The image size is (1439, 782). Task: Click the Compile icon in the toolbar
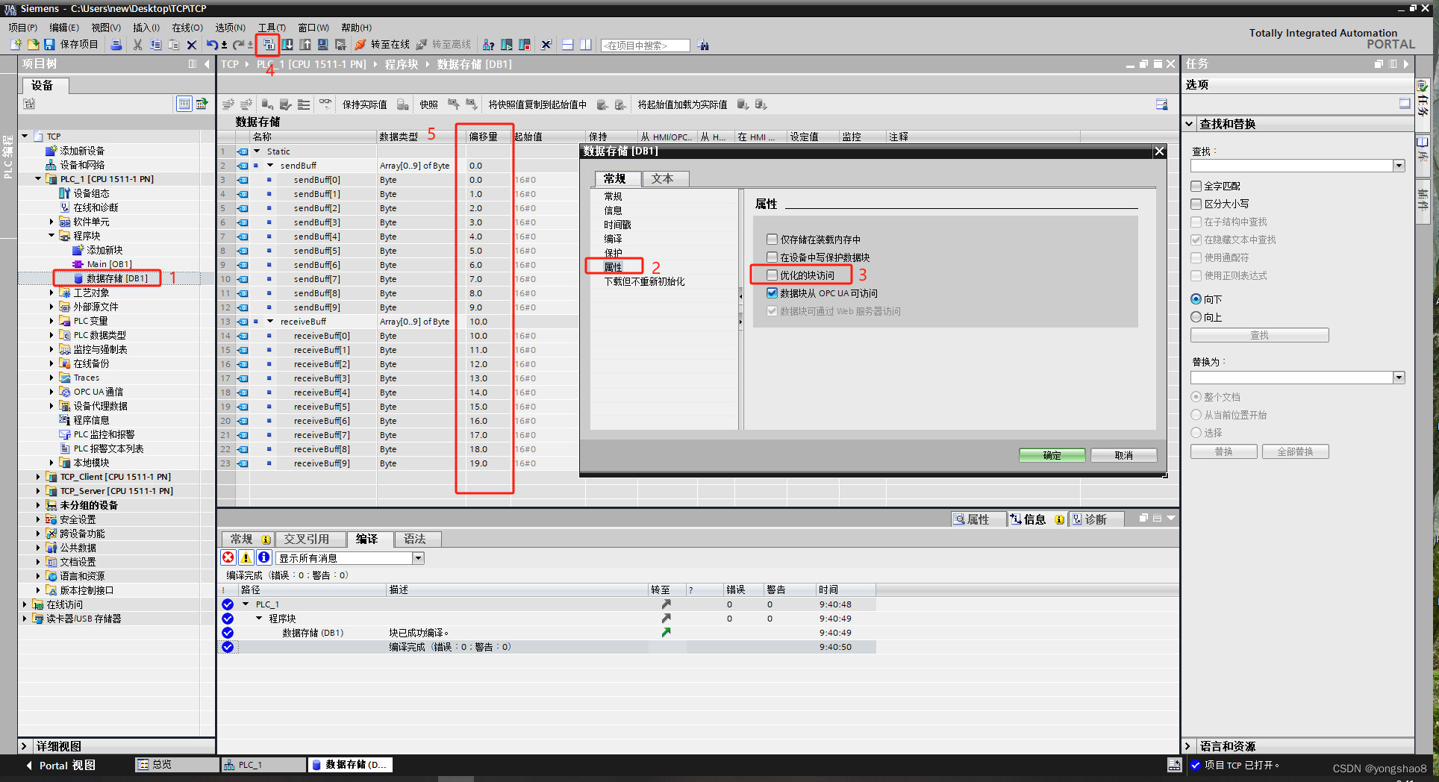click(268, 45)
